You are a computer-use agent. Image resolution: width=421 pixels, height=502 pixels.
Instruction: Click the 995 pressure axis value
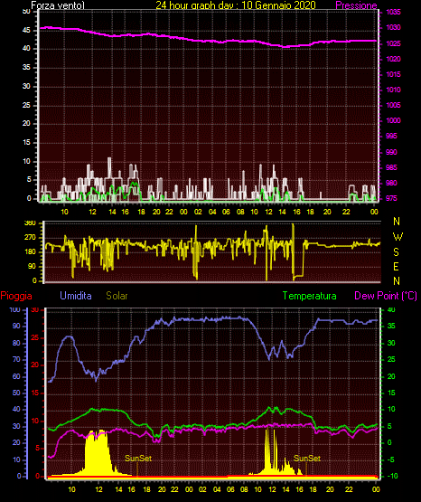(x=391, y=136)
